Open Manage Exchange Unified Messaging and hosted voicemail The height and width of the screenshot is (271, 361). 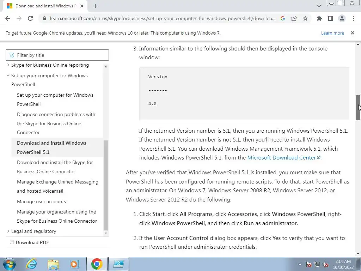(57, 186)
